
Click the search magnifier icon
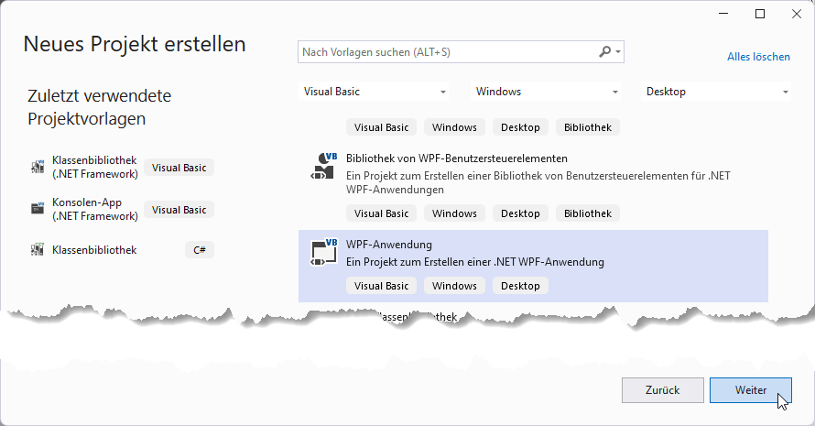604,51
